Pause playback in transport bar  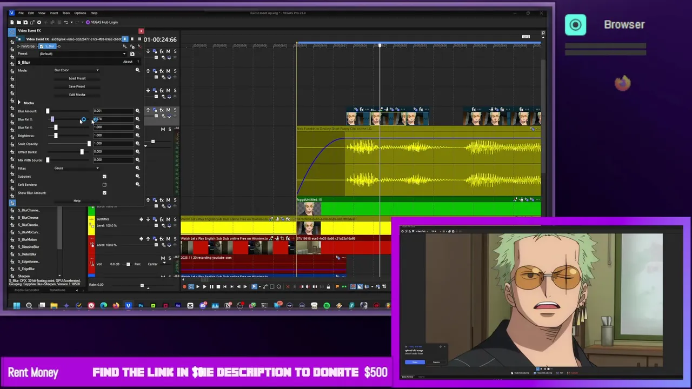(x=211, y=286)
